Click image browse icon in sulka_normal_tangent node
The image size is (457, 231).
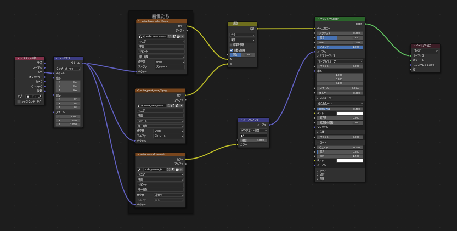point(139,170)
